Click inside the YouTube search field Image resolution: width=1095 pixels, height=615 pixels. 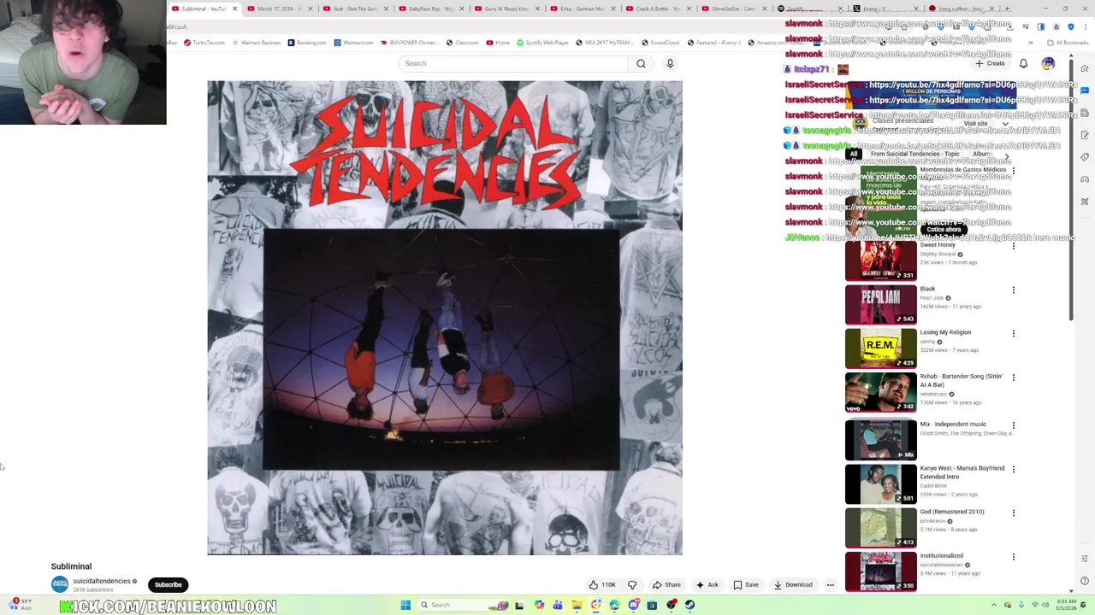coord(513,63)
